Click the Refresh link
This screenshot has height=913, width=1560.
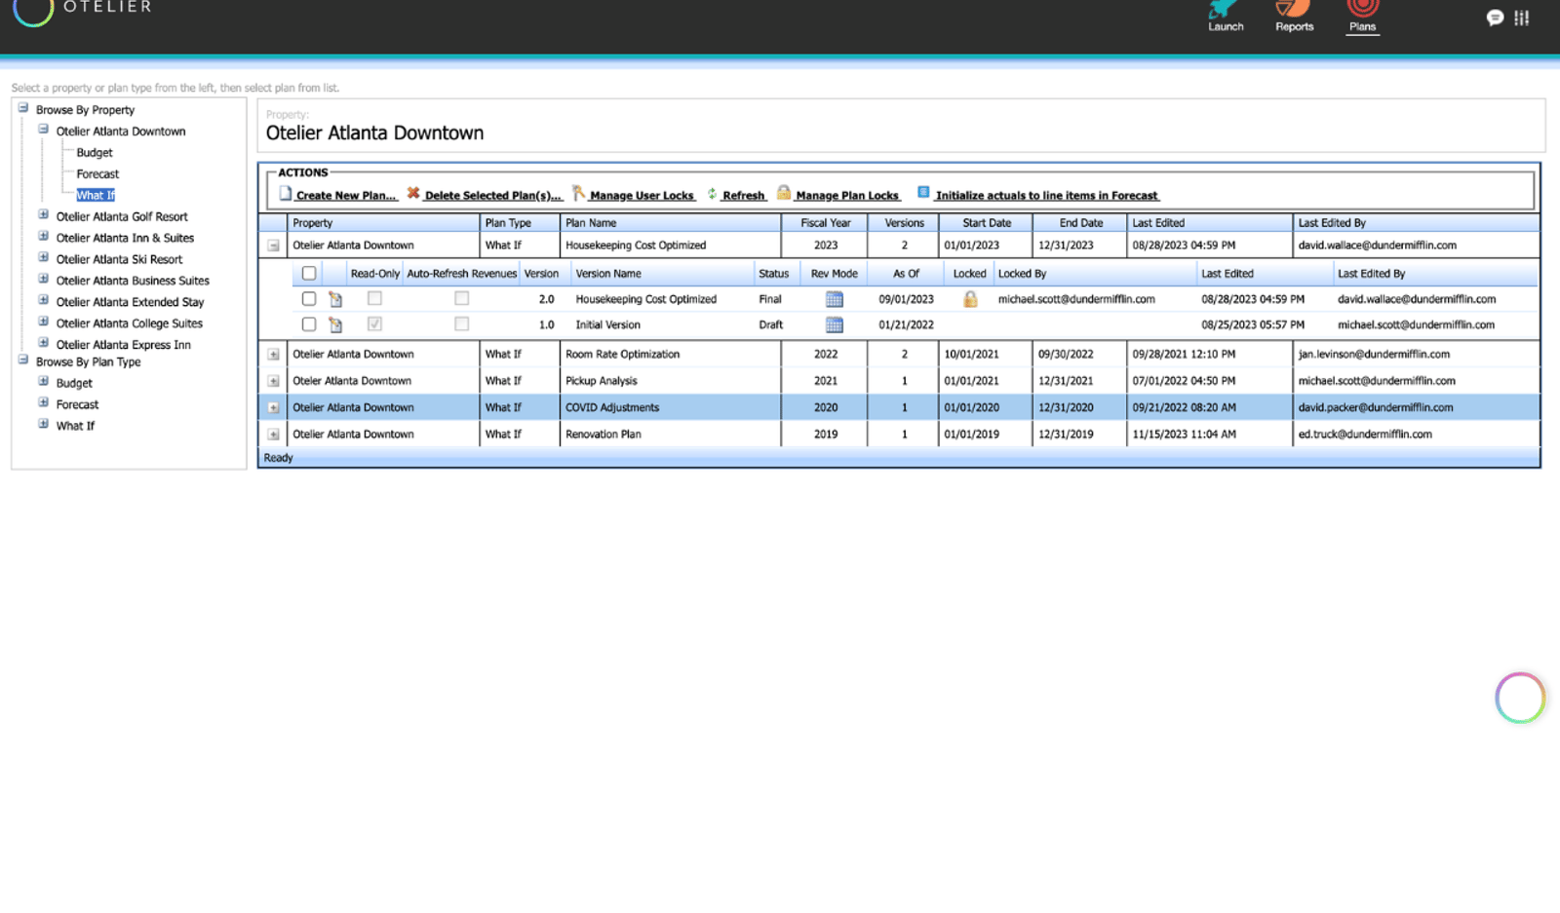pos(744,196)
